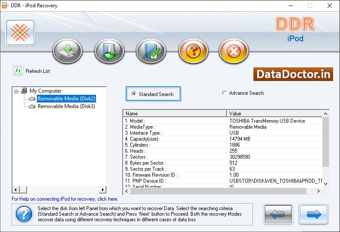The height and width of the screenshot is (232, 340).
Task: Click the back arrow button
Action: [x=278, y=214]
